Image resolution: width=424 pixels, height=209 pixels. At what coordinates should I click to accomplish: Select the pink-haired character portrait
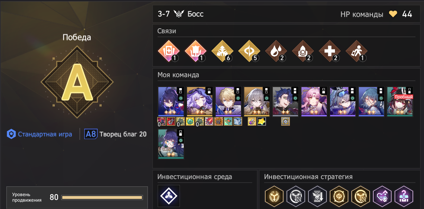(x=314, y=102)
